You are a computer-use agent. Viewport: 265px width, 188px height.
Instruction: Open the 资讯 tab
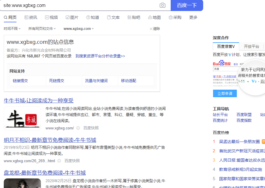tap(31, 17)
